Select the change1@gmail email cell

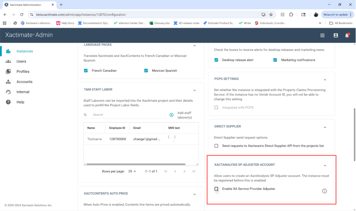pos(147,139)
